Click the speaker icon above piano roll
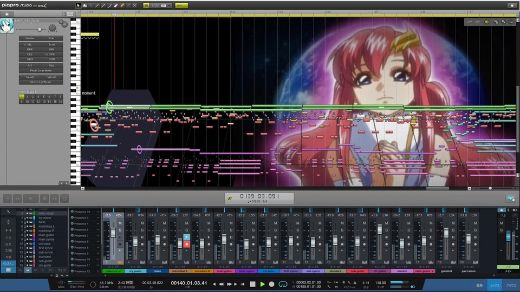The width and height of the screenshot is (520, 292). (x=486, y=22)
